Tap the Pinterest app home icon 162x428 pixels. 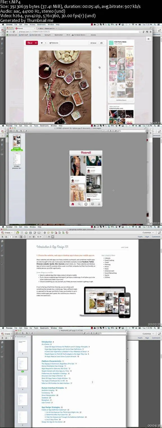coord(73,204)
